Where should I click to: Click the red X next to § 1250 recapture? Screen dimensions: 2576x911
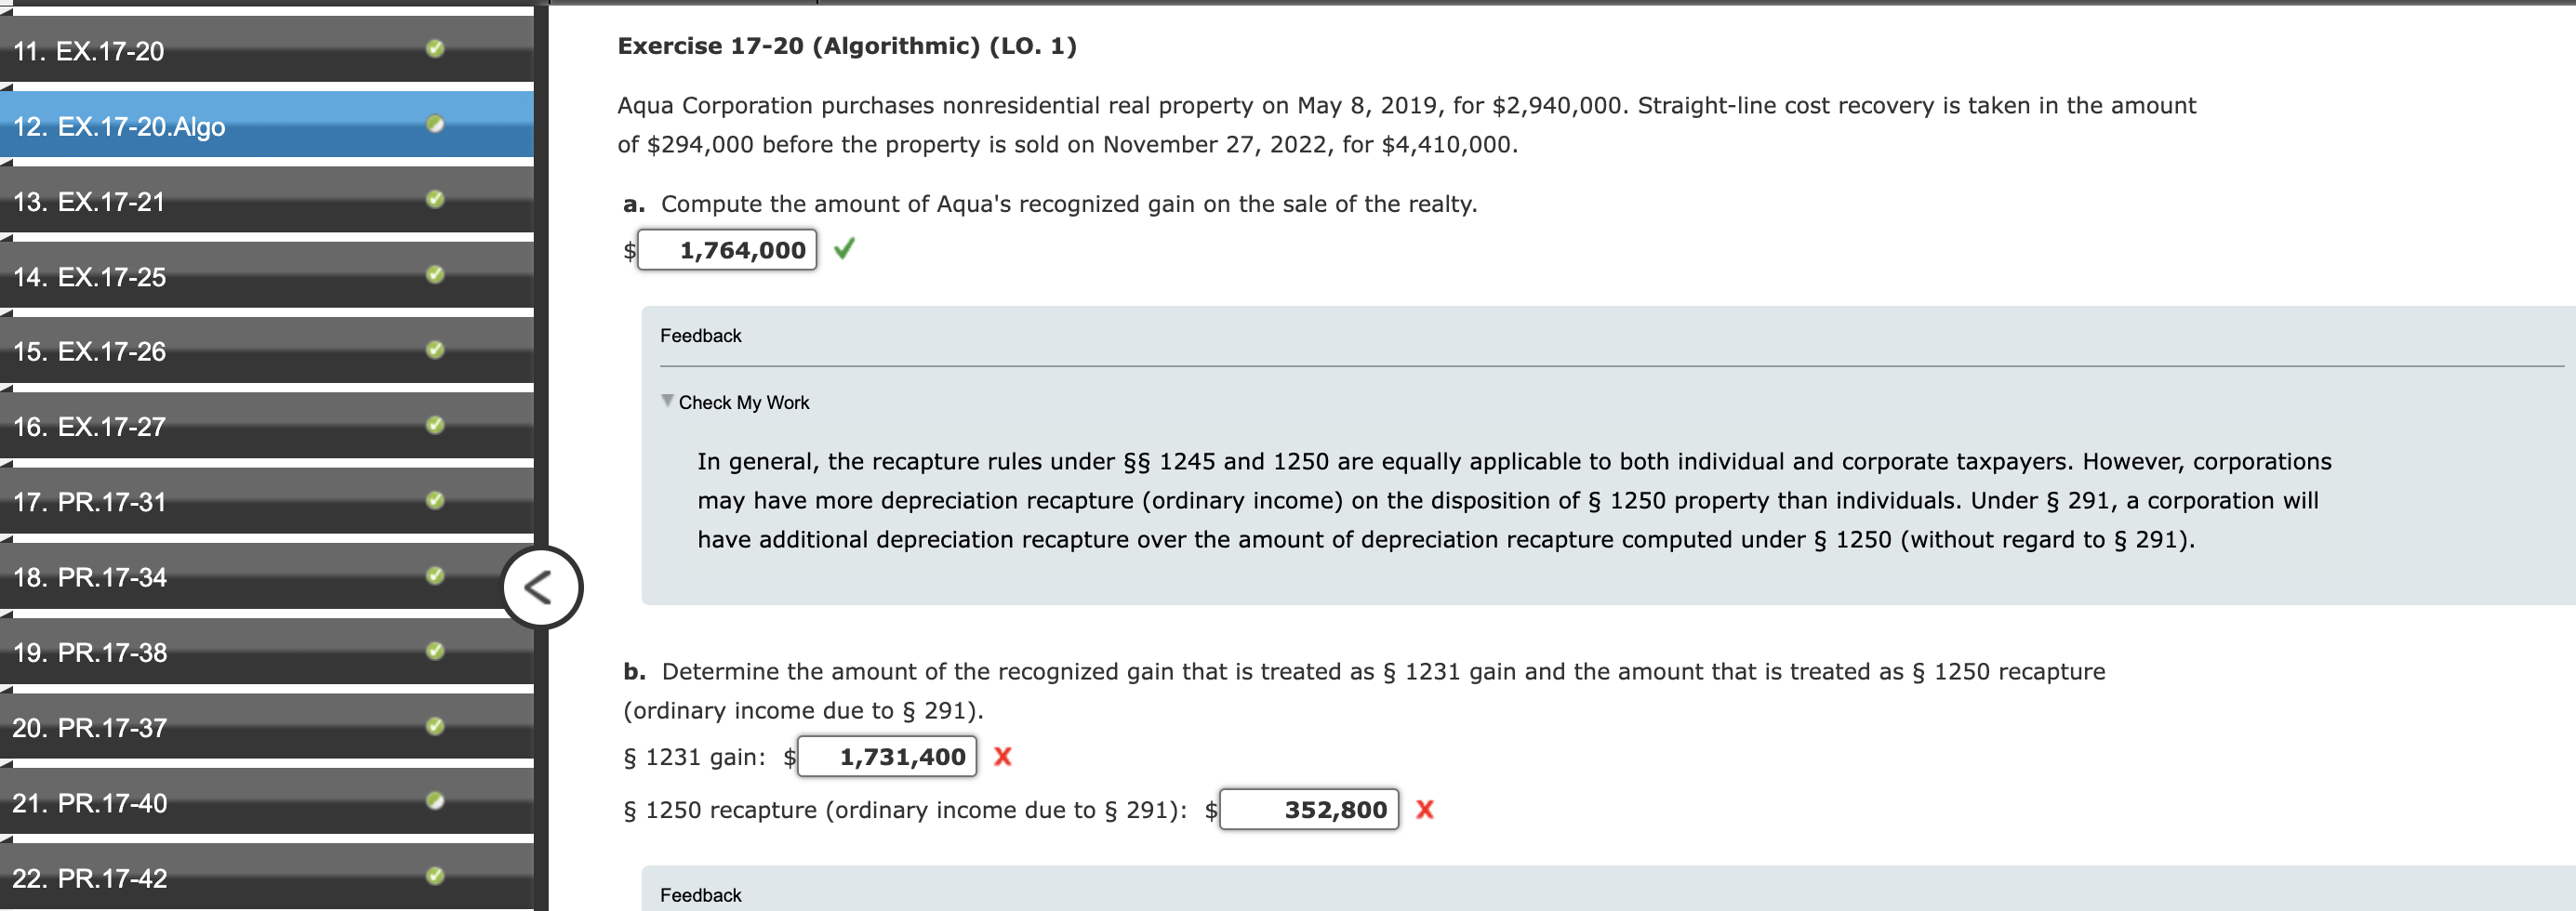[1424, 810]
